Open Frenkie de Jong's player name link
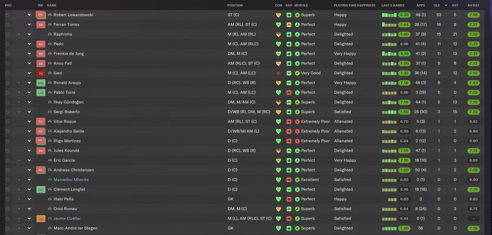 click(68, 53)
